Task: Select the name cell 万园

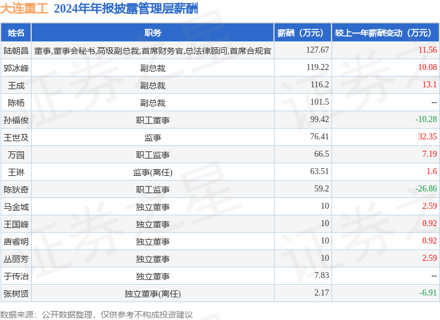Action: pyautogui.click(x=16, y=155)
